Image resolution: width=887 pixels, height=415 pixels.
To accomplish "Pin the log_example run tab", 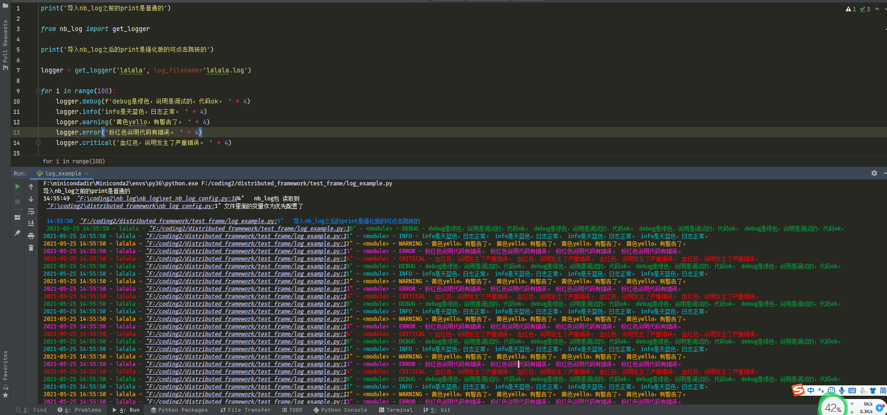I will pos(17,232).
